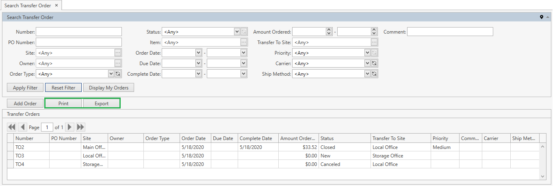The image size is (555, 187).
Task: Click the pin icon in panel header
Action: click(541, 17)
